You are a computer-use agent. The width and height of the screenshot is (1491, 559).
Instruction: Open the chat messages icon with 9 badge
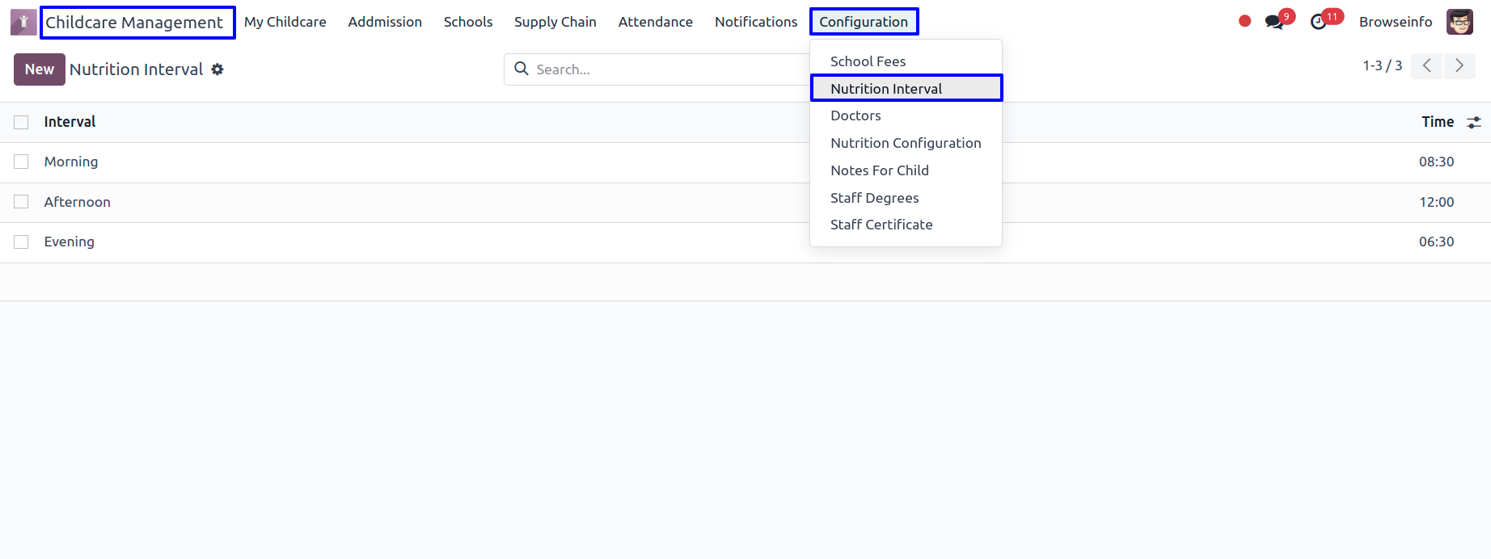(1274, 22)
